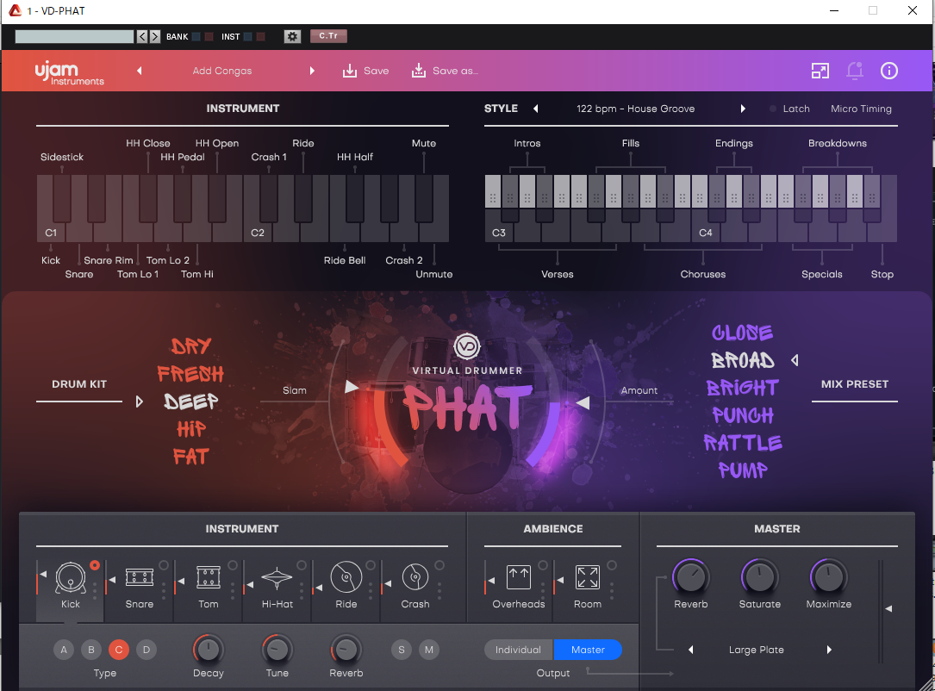The image size is (935, 691).
Task: Select the Overheads ambience icon
Action: (x=519, y=578)
